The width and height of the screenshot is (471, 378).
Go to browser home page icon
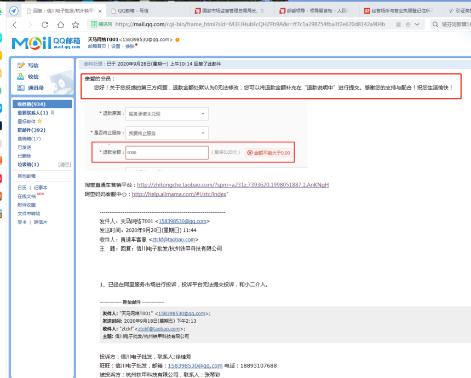[61, 25]
